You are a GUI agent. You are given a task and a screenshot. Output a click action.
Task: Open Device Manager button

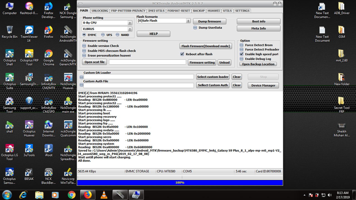(x=263, y=85)
